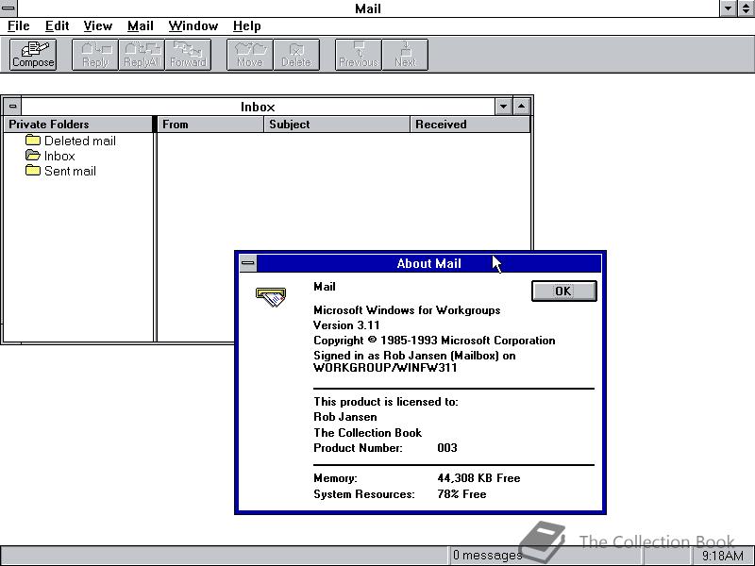Click the ReplyAll toolbar button

click(143, 55)
